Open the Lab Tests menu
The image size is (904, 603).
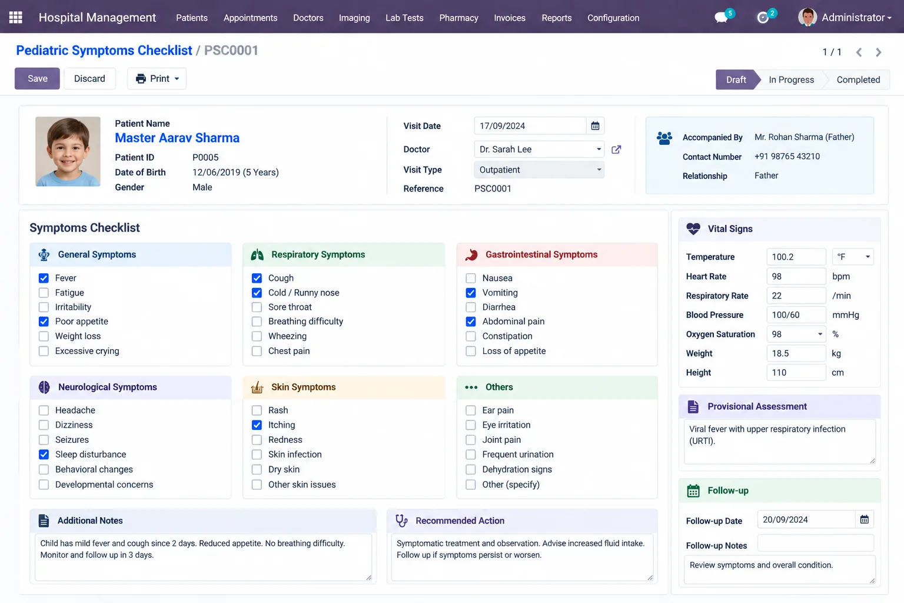404,18
